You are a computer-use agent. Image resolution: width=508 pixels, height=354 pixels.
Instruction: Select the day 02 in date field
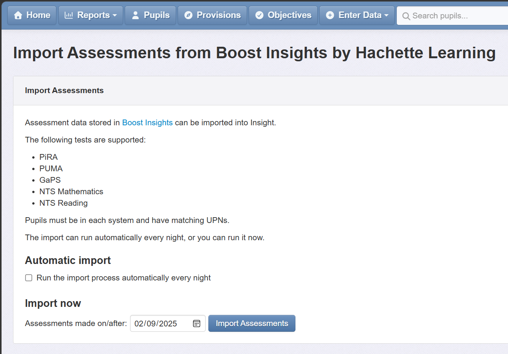(139, 323)
